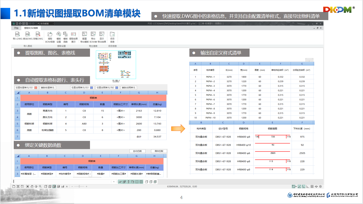363x204 pixels.
Task: Click the 设置说明单元(列) button
Action: click(x=107, y=88)
